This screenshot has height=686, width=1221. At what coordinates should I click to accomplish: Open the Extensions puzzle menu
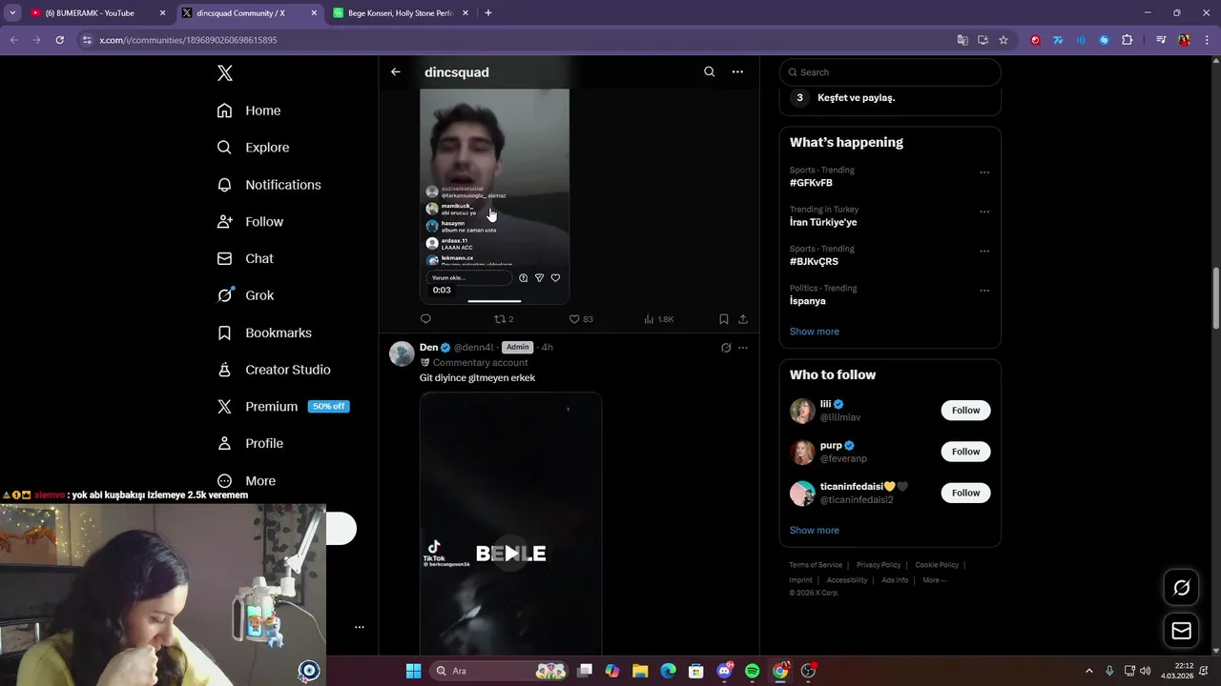click(x=1128, y=40)
